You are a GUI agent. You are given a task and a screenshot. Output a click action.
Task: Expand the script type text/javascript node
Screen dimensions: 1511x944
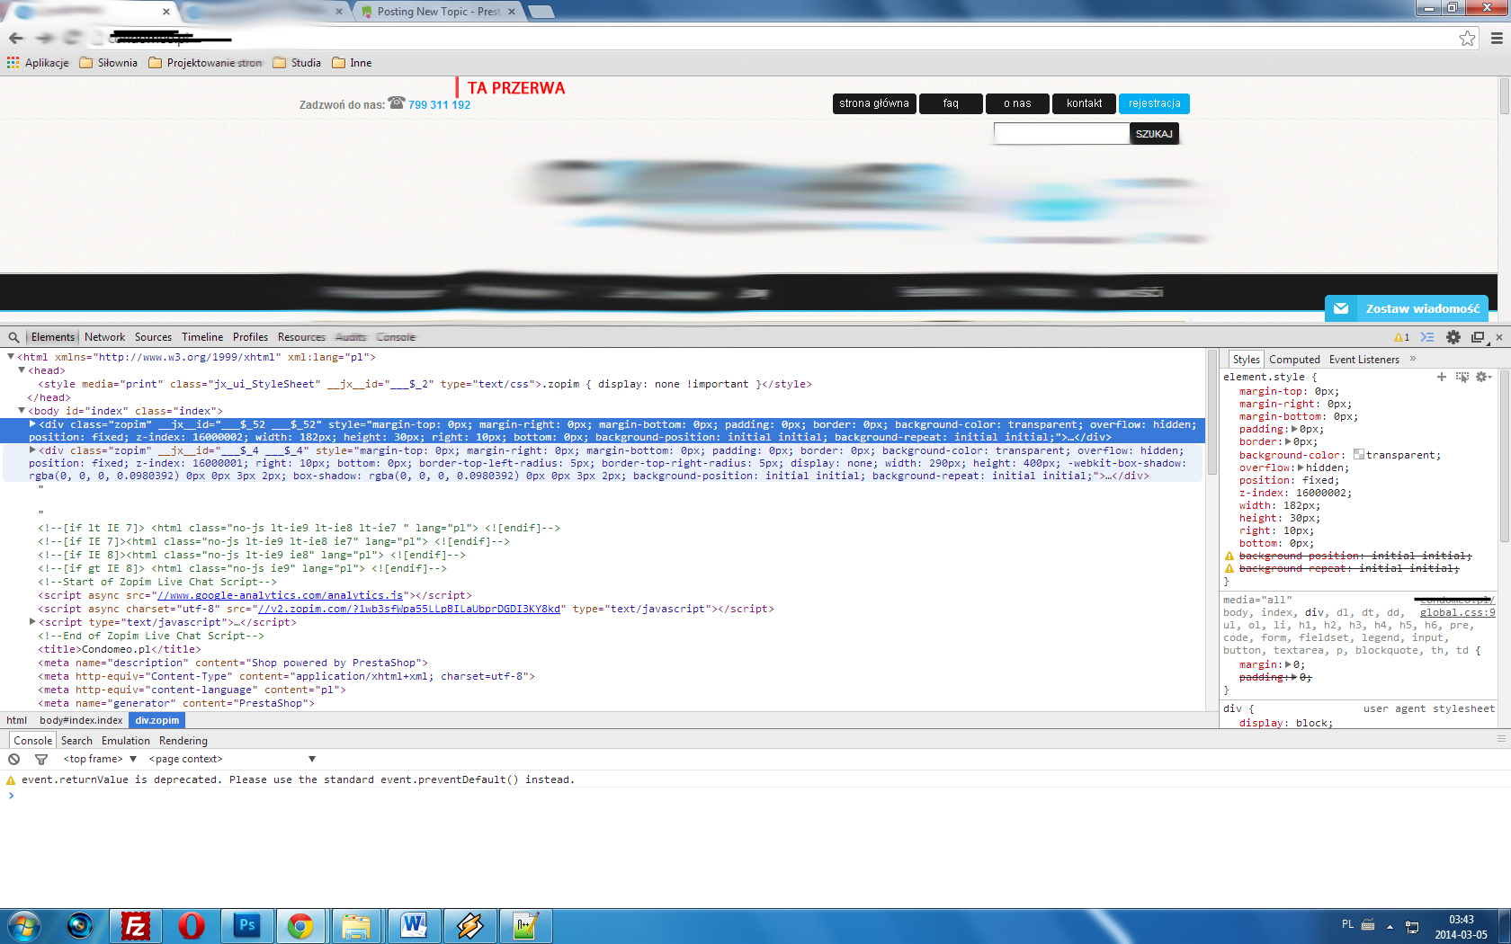coord(32,622)
